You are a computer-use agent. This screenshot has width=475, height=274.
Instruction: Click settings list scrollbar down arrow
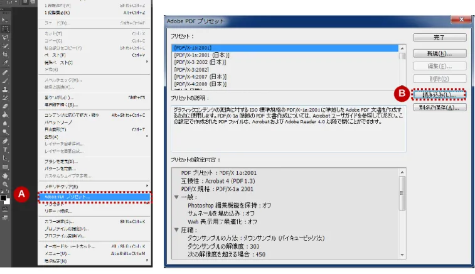coord(402,255)
